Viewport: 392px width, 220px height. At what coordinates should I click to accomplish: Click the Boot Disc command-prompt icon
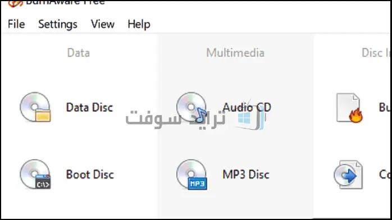coord(35,175)
